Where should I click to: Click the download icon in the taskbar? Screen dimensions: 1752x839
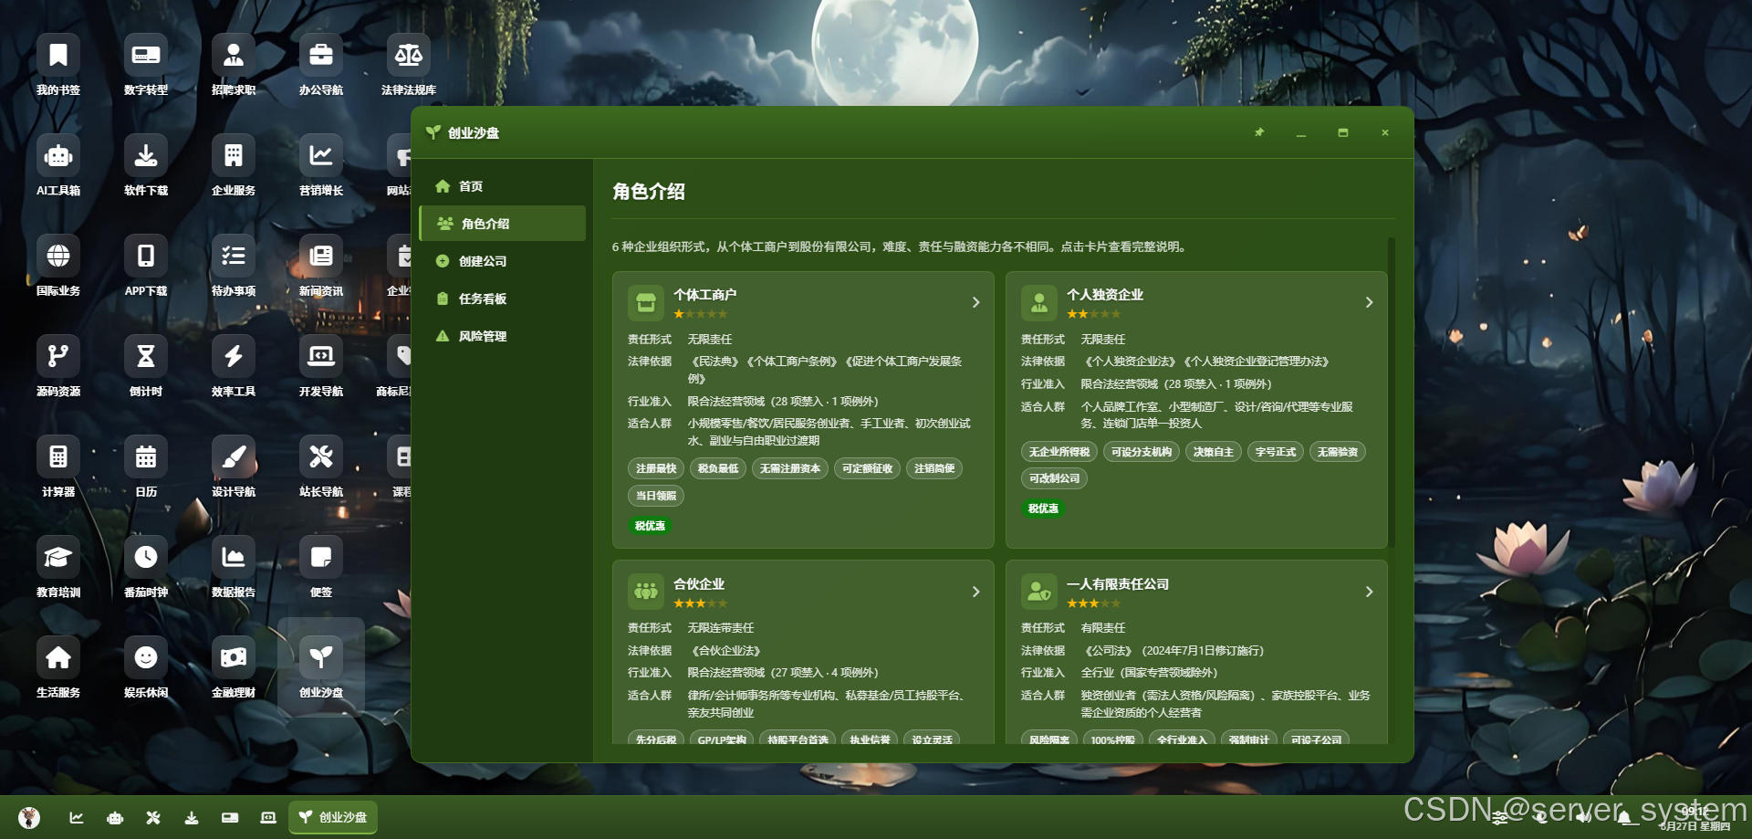[192, 817]
